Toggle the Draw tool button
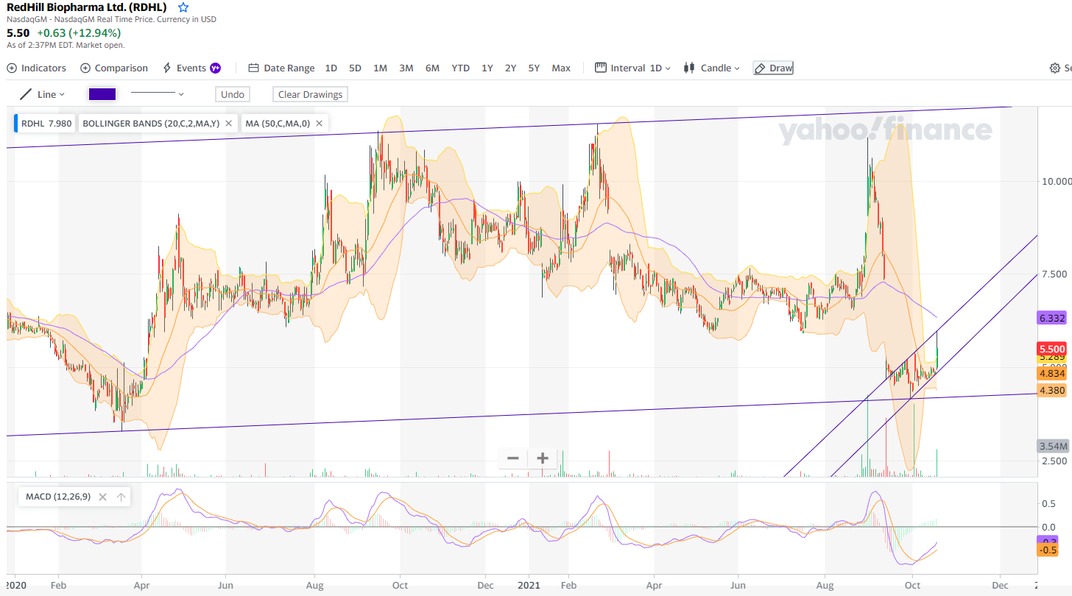The height and width of the screenshot is (596, 1072). [773, 68]
